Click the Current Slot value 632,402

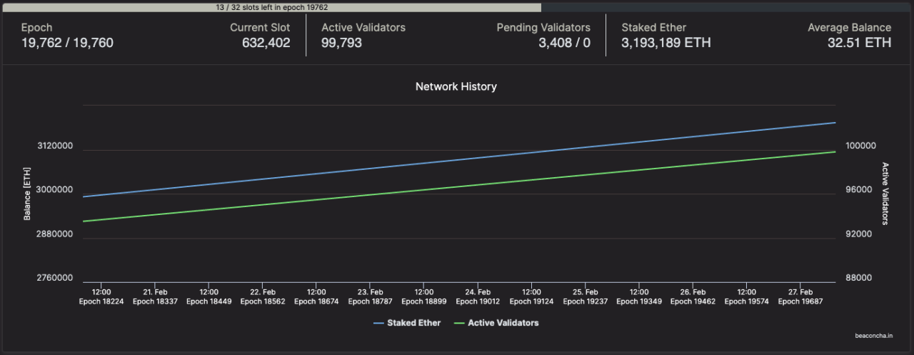coord(266,43)
